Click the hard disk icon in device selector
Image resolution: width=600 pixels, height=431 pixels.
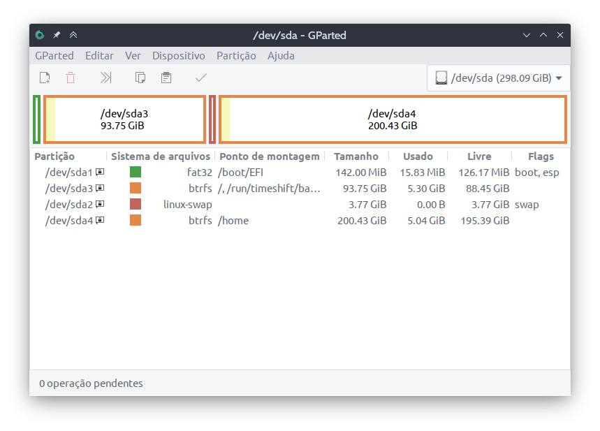click(441, 78)
